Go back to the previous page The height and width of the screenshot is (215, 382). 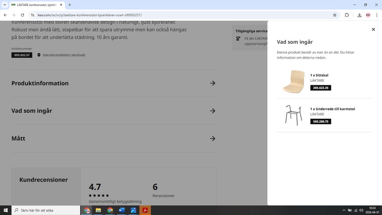click(5, 15)
